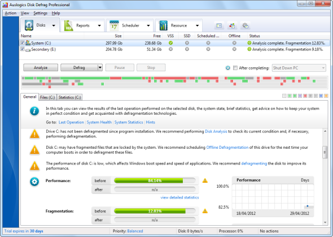Click the orange legend color swatch
The image size is (333, 237).
pyautogui.click(x=326, y=96)
